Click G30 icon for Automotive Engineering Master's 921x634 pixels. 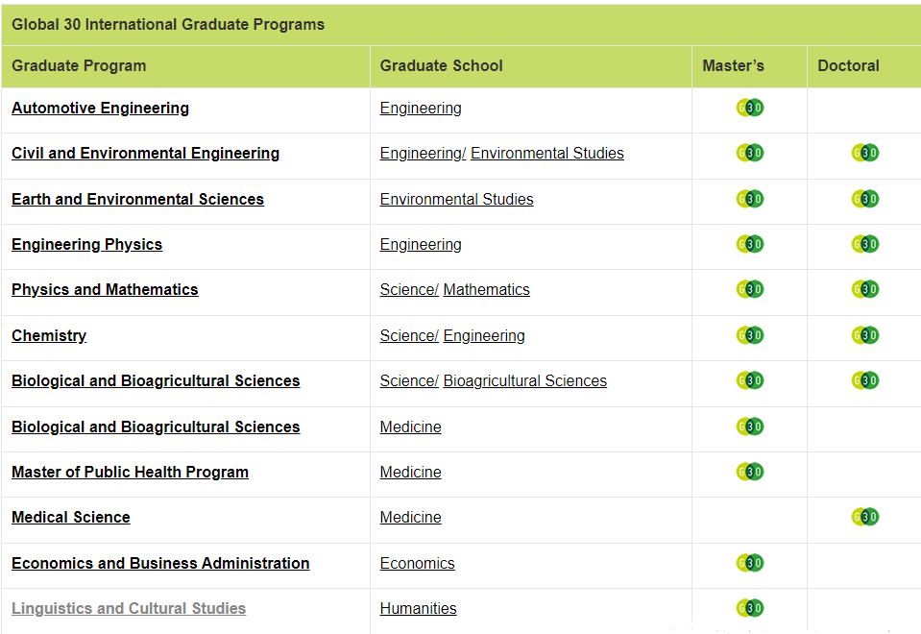tap(749, 108)
